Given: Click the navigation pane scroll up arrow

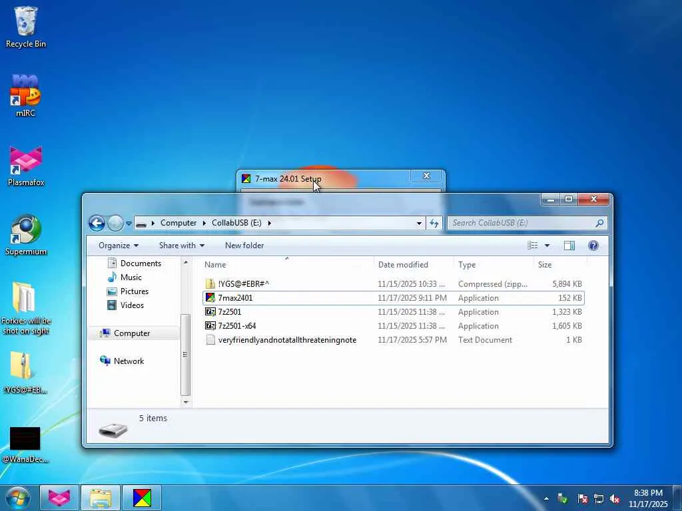Looking at the screenshot, I should [186, 262].
